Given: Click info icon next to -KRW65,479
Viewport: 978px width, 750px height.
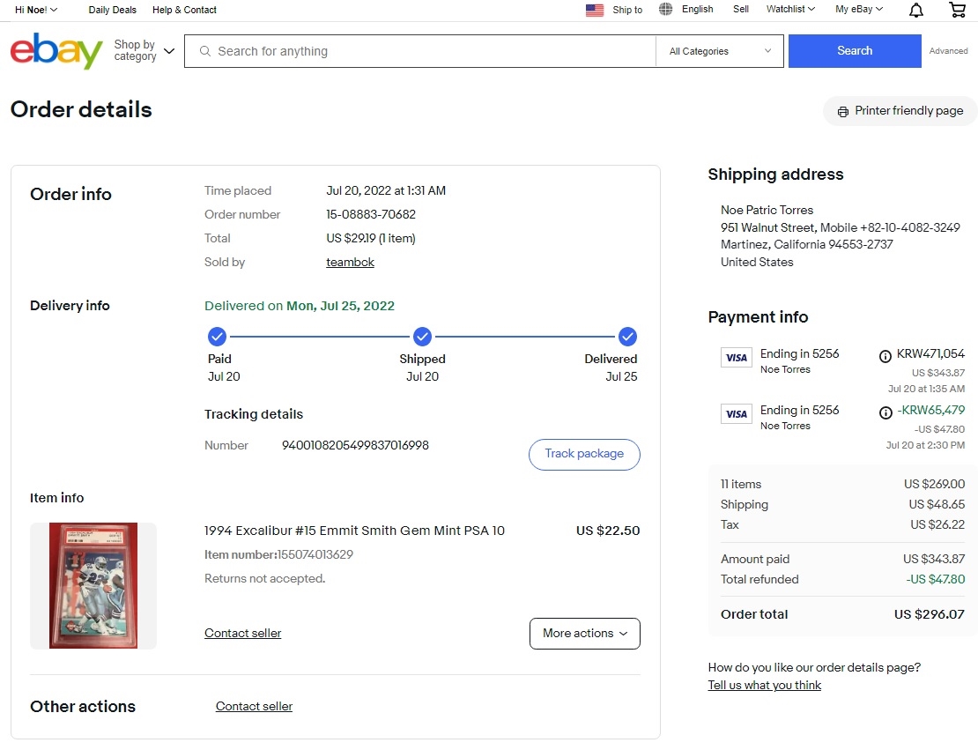Looking at the screenshot, I should click(885, 412).
